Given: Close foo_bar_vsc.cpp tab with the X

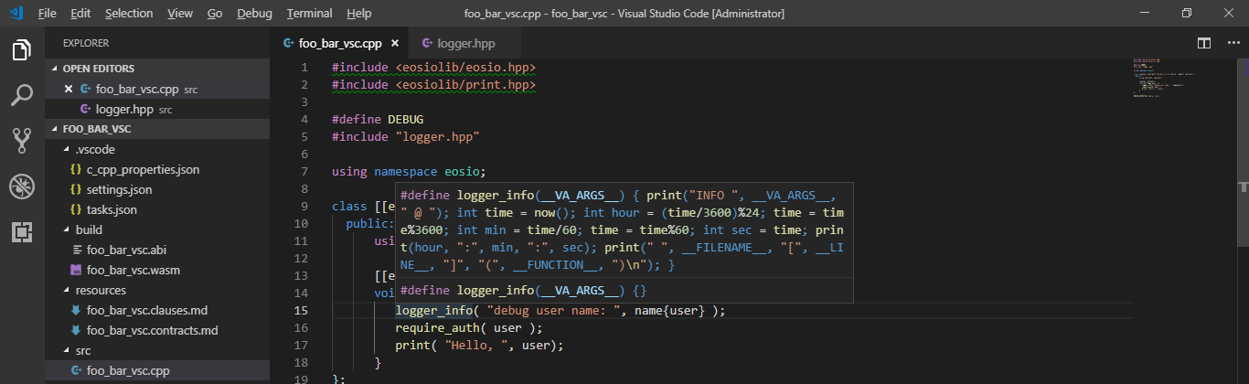Looking at the screenshot, I should point(395,43).
